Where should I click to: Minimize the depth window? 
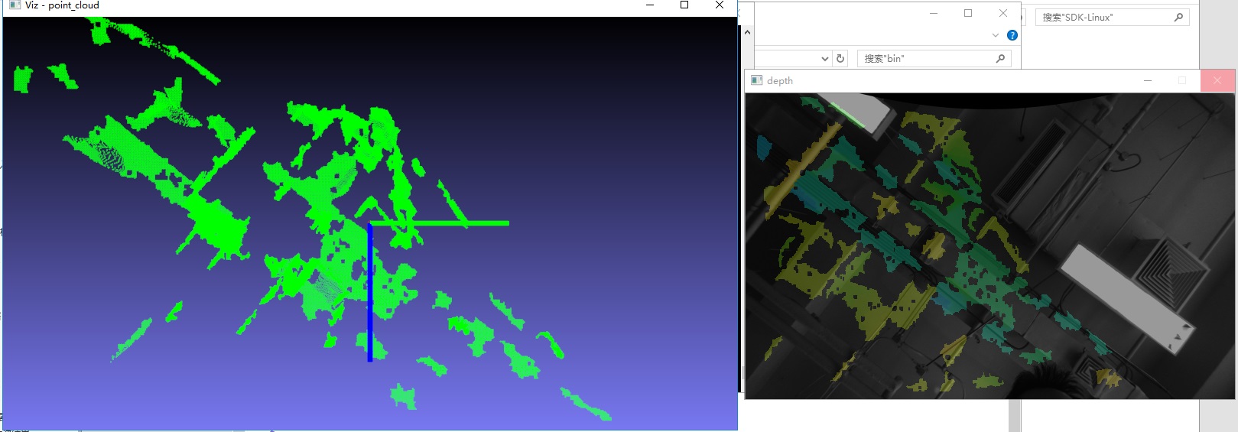[1148, 80]
